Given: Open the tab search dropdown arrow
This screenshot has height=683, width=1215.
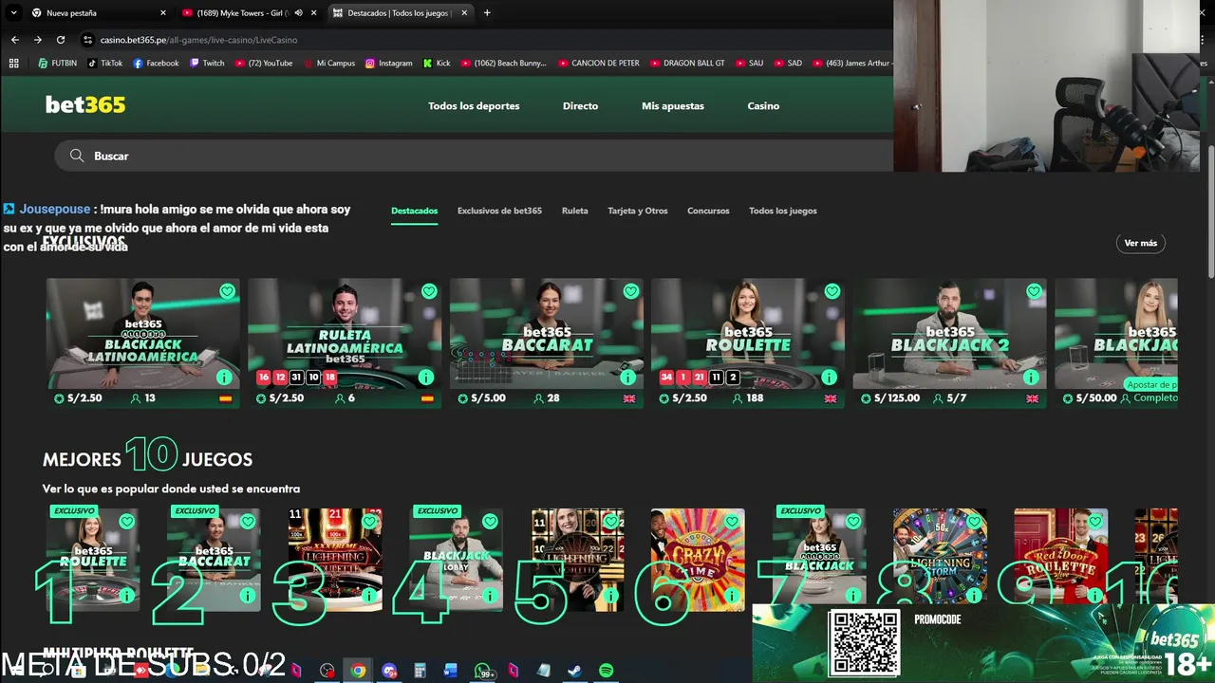Looking at the screenshot, I should pos(13,12).
